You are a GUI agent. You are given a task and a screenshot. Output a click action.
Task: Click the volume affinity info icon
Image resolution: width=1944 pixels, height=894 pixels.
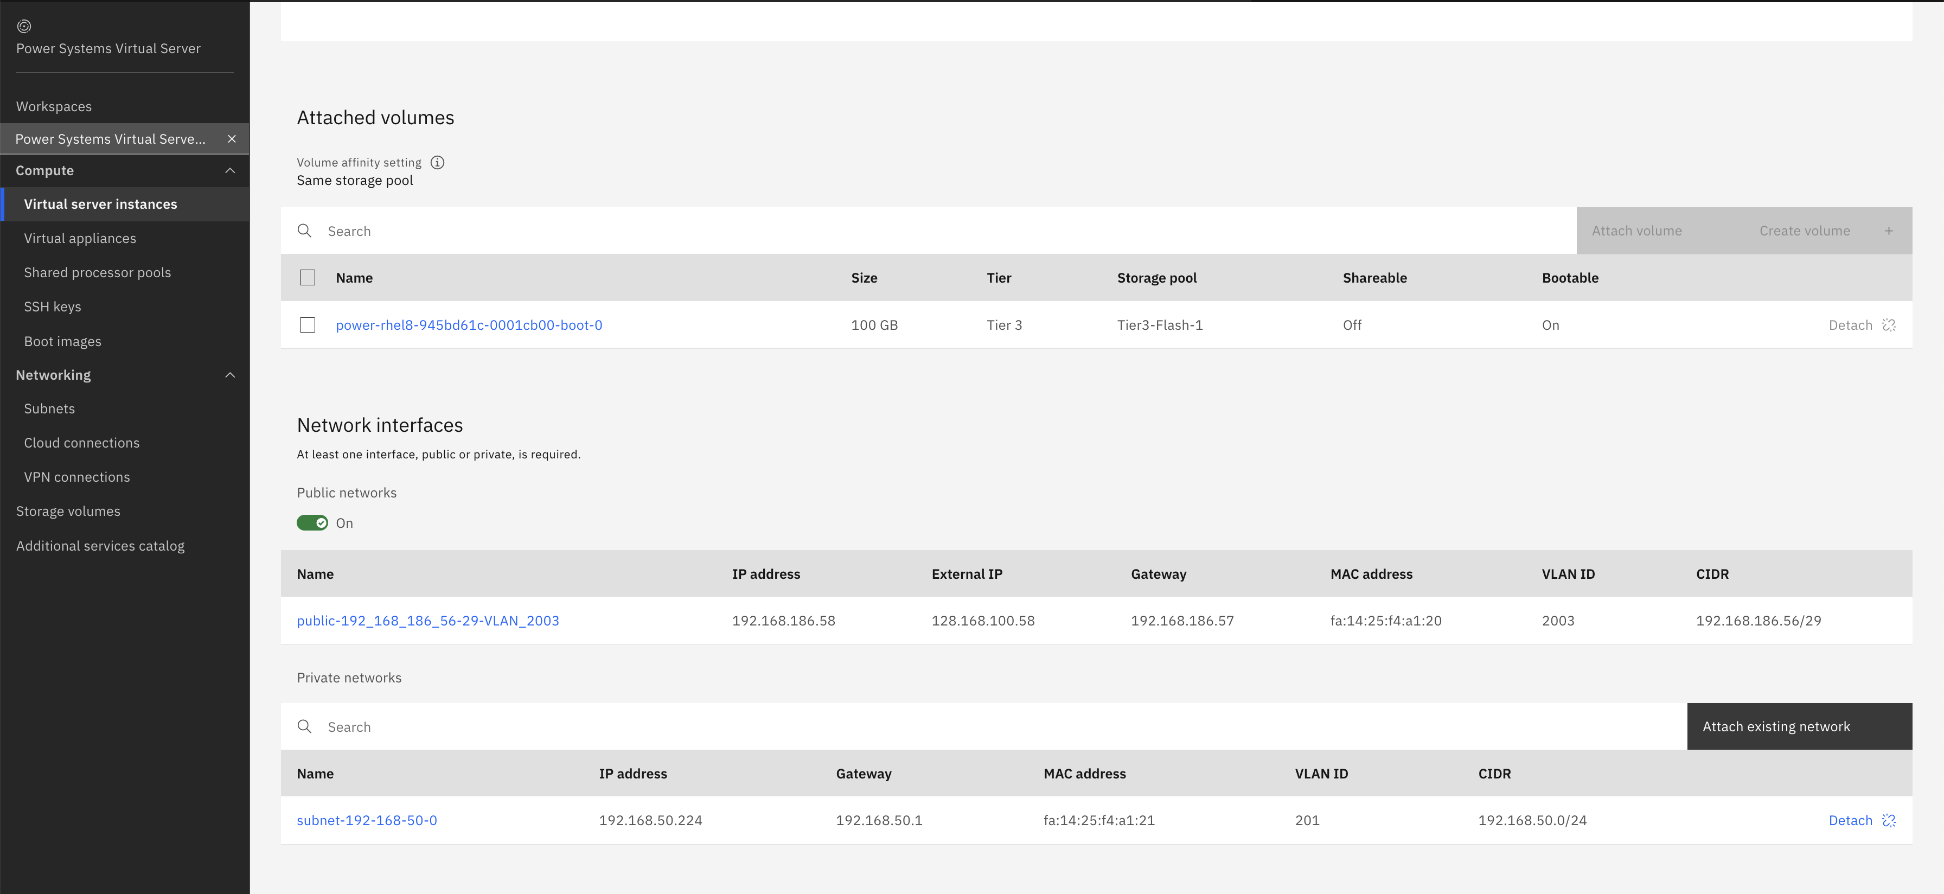(x=437, y=162)
